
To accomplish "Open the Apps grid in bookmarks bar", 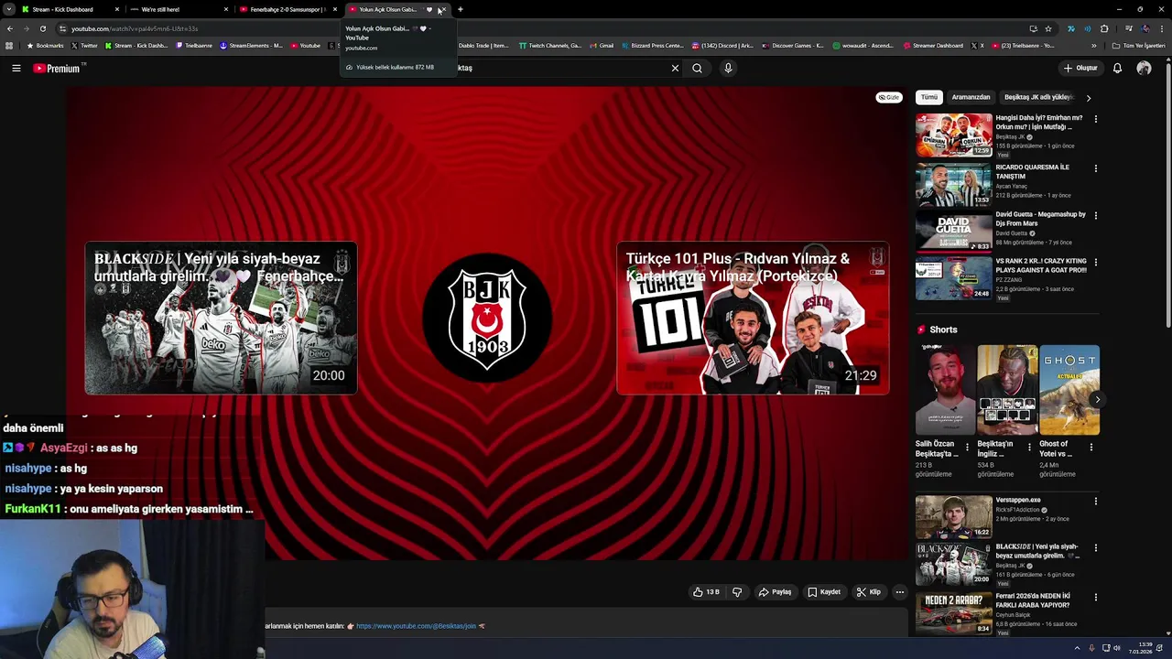I will click(x=9, y=46).
